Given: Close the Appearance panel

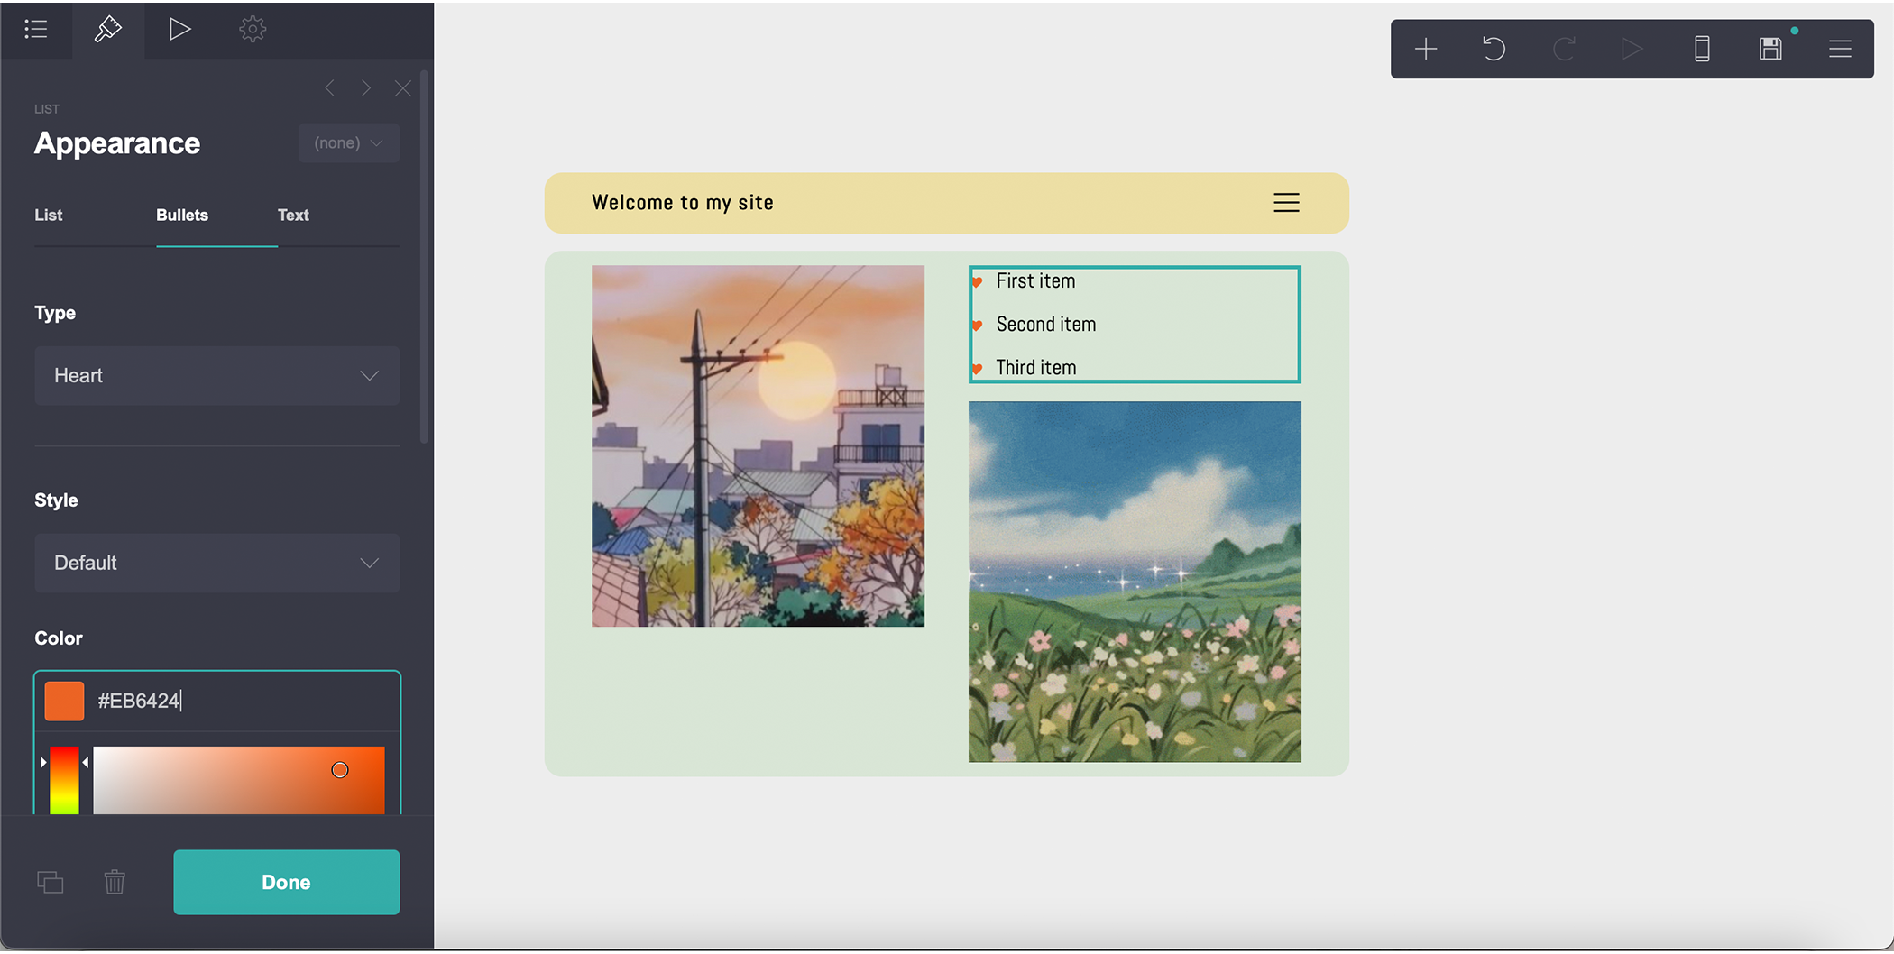Looking at the screenshot, I should (x=403, y=87).
